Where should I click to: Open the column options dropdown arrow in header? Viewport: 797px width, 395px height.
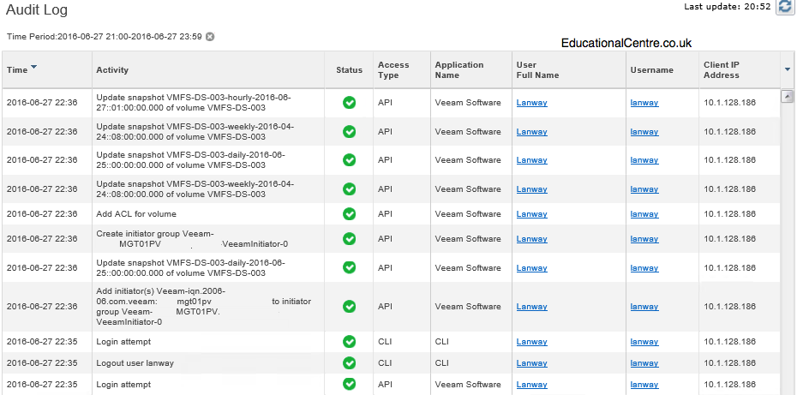point(788,69)
